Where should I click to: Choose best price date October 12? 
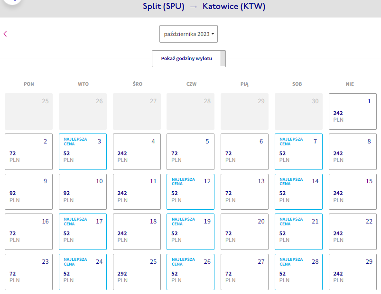[191, 192]
